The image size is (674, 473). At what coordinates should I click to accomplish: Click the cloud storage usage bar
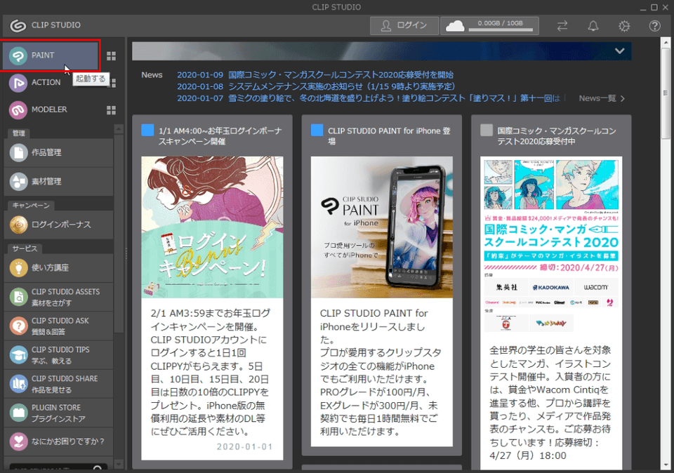coord(490,26)
